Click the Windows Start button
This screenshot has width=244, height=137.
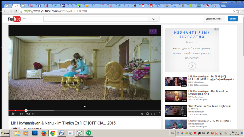tap(5, 133)
